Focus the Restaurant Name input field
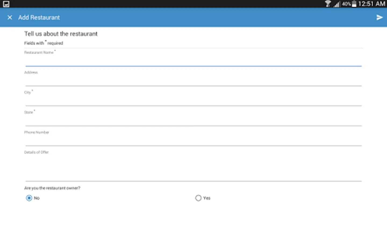 coord(193,61)
